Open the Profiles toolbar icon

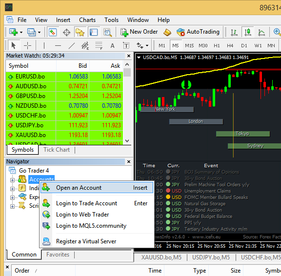31,32
